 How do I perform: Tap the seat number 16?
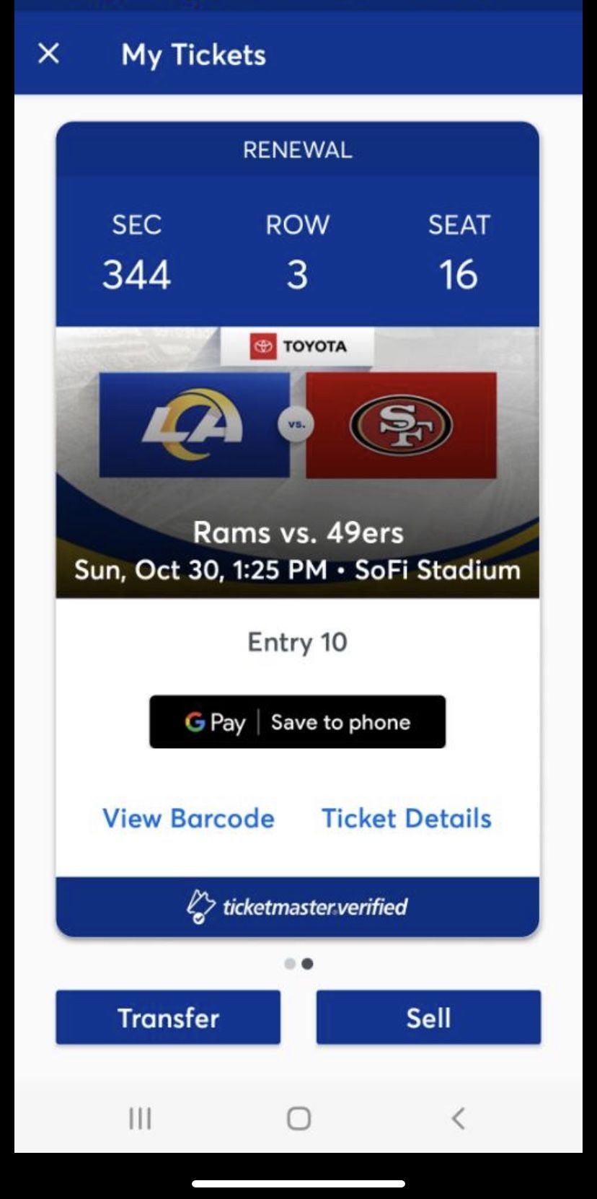click(459, 275)
